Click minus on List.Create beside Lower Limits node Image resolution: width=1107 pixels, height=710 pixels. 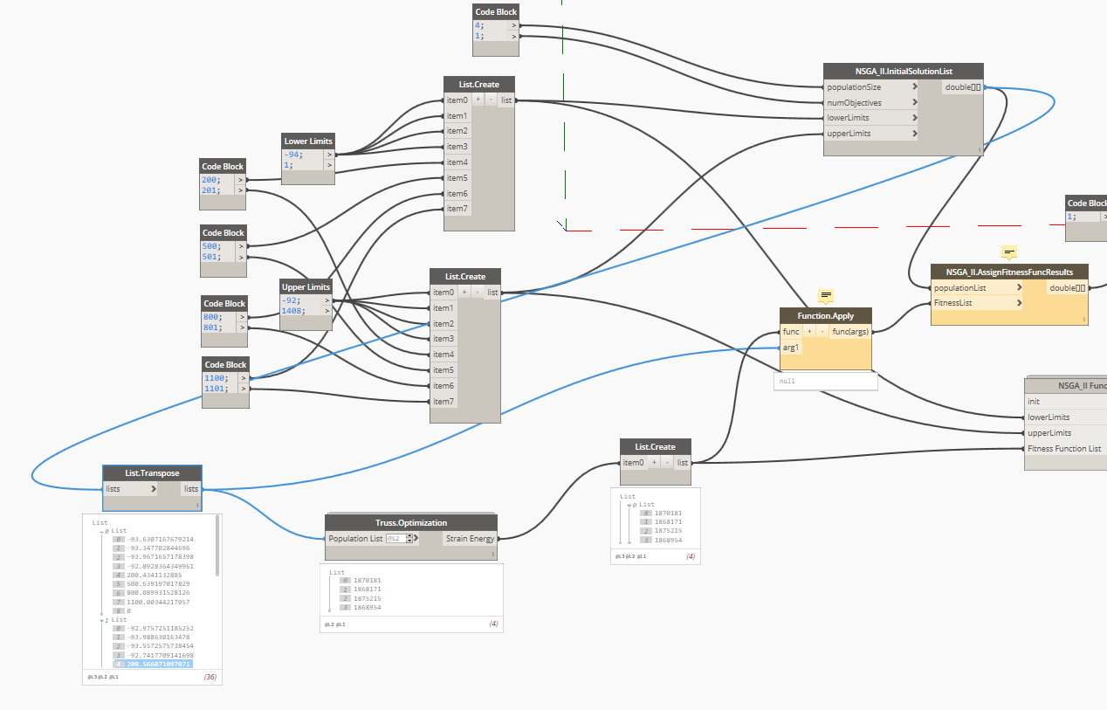tap(491, 100)
